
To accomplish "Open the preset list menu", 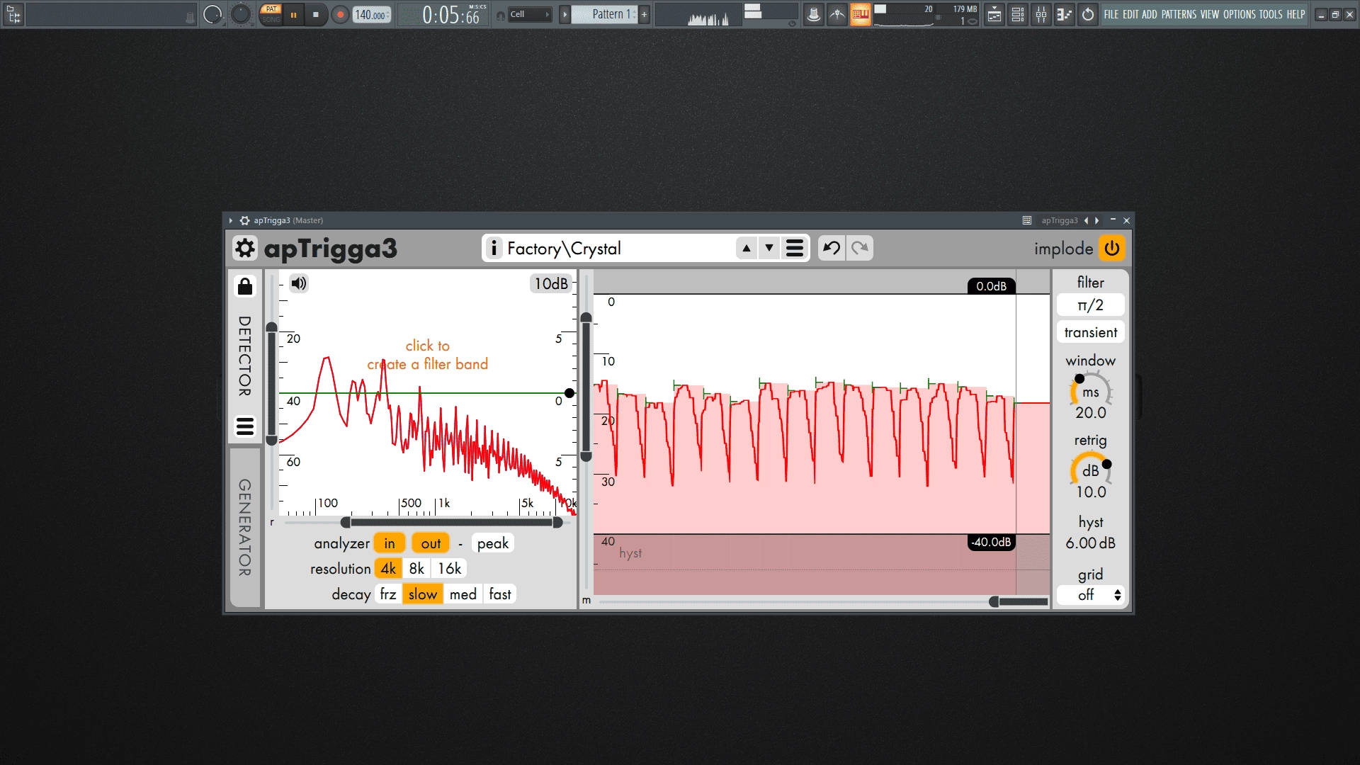I will (795, 249).
